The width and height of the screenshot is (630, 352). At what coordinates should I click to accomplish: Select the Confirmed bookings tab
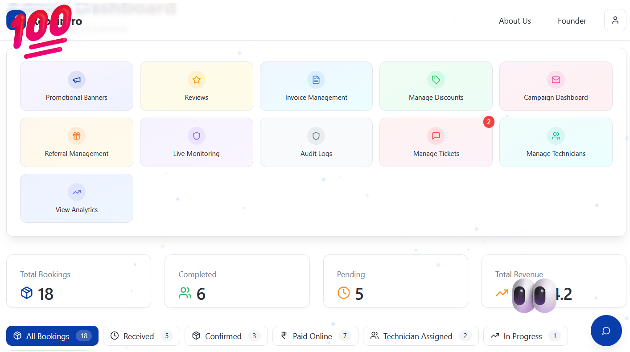tap(226, 336)
